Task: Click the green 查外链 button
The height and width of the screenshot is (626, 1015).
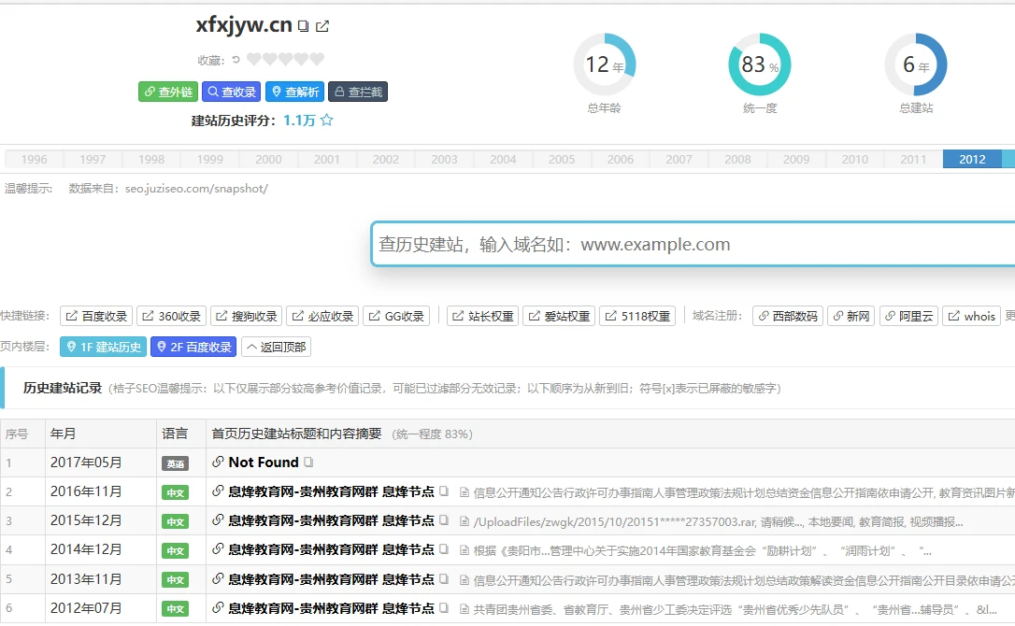Action: click(x=167, y=92)
